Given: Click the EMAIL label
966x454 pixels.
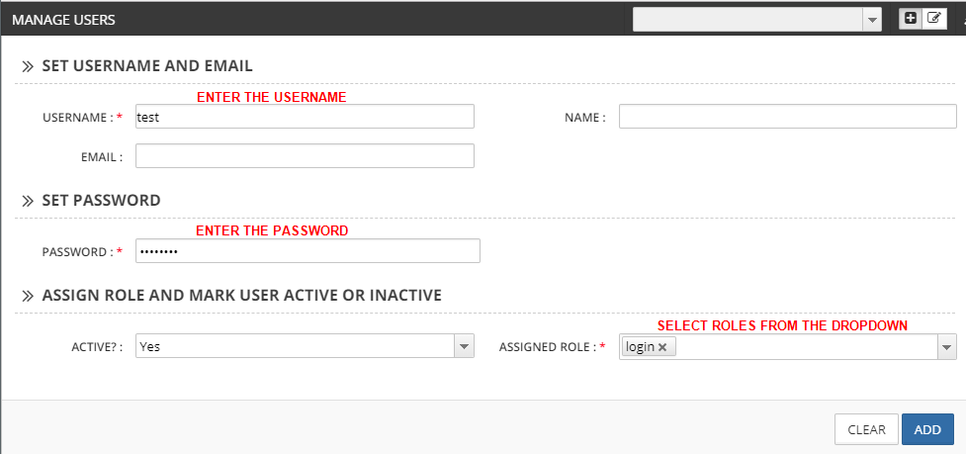Looking at the screenshot, I should tap(102, 157).
